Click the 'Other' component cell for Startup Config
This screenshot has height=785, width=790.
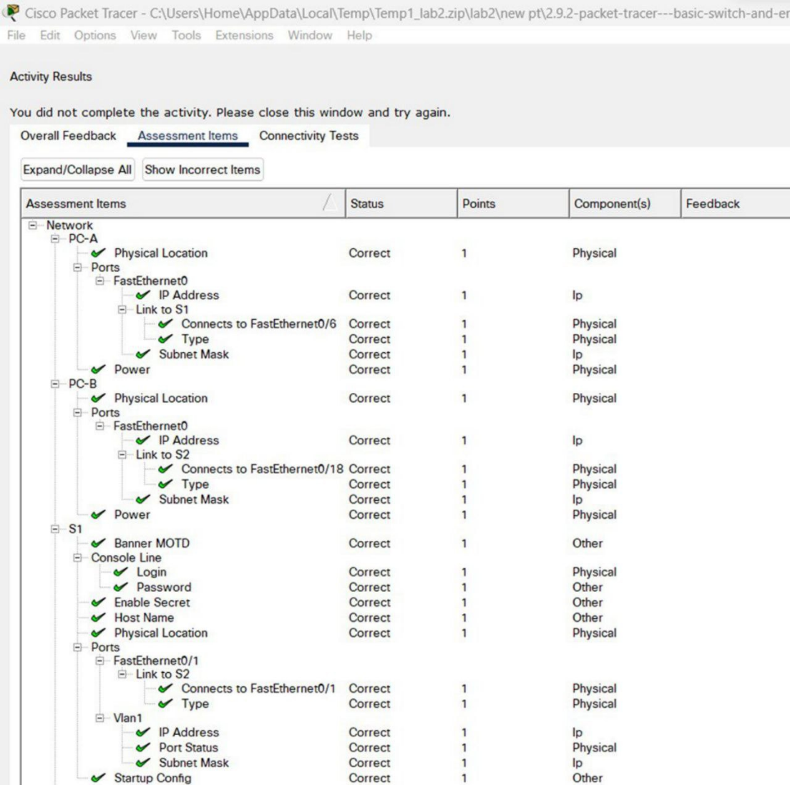587,779
